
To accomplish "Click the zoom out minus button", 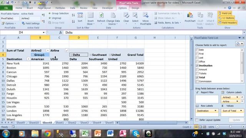I will [218, 127].
